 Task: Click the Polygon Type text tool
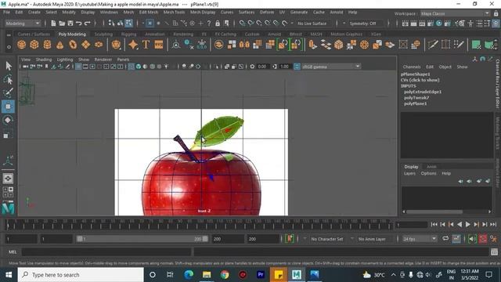[x=146, y=45]
